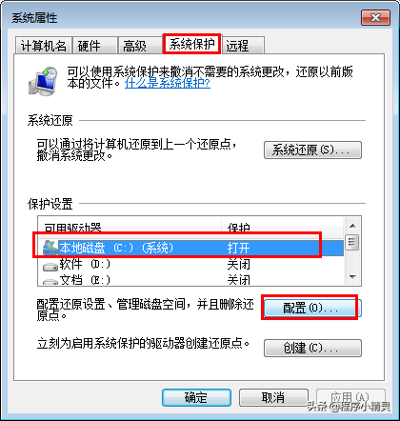Switch to the 硬件 tab
Image resolution: width=400 pixels, height=421 pixels.
click(x=94, y=46)
